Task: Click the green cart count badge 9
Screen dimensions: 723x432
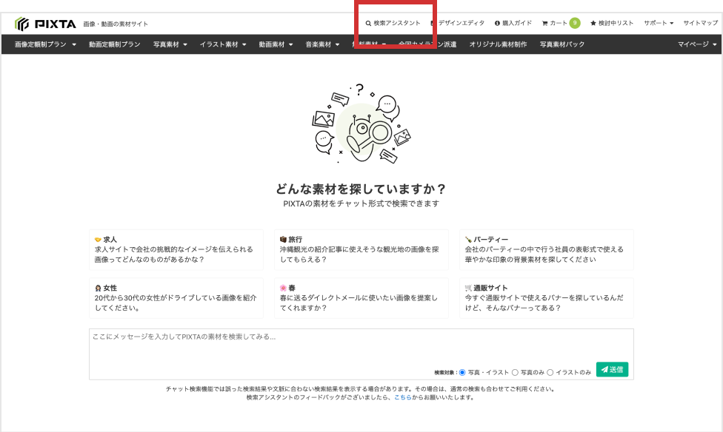Action: (x=575, y=23)
